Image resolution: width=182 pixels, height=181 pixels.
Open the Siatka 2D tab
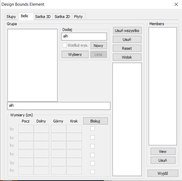[x=62, y=16]
